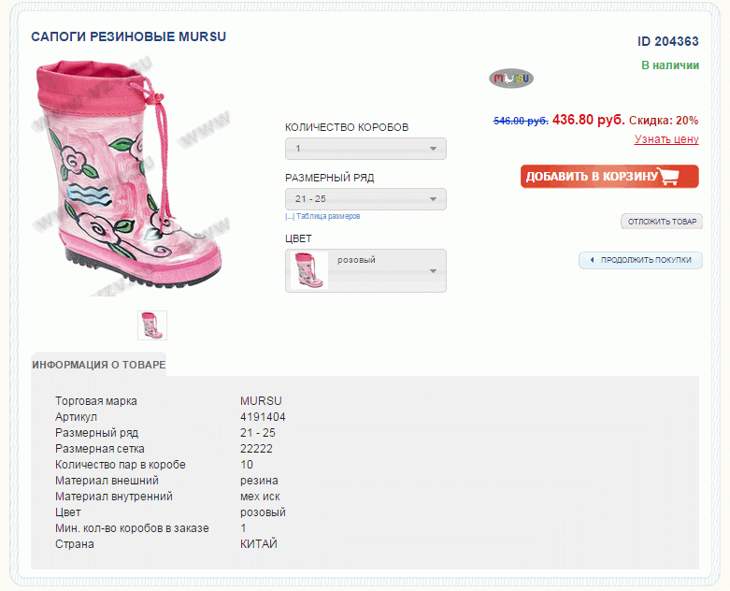730x591 pixels.
Task: Click the MURSU value in the Торговая марка row
Action: point(261,401)
